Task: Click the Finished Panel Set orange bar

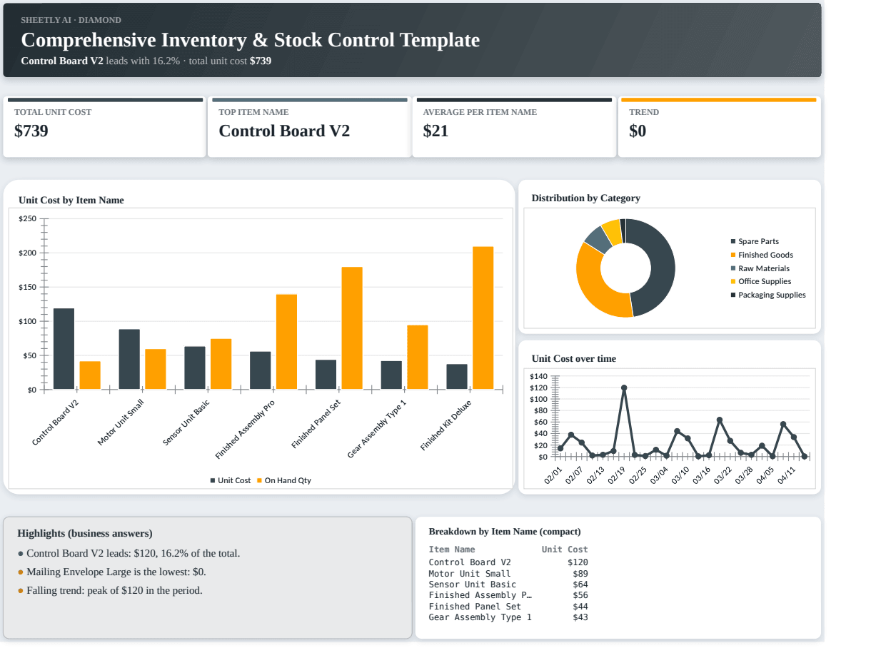Action: (352, 328)
